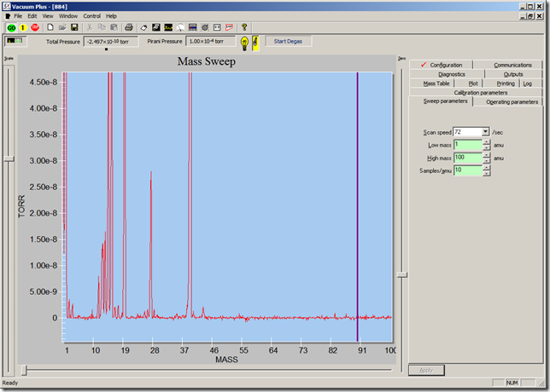The image size is (550, 392).
Task: Decrease the High mass value
Action: [x=487, y=160]
